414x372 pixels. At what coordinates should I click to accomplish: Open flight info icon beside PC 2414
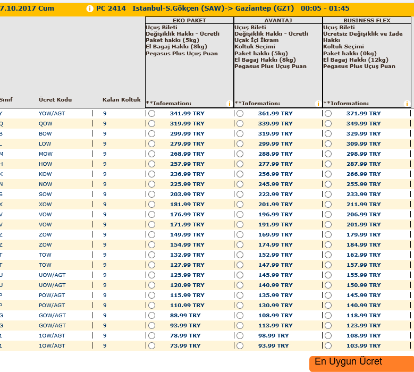click(90, 9)
